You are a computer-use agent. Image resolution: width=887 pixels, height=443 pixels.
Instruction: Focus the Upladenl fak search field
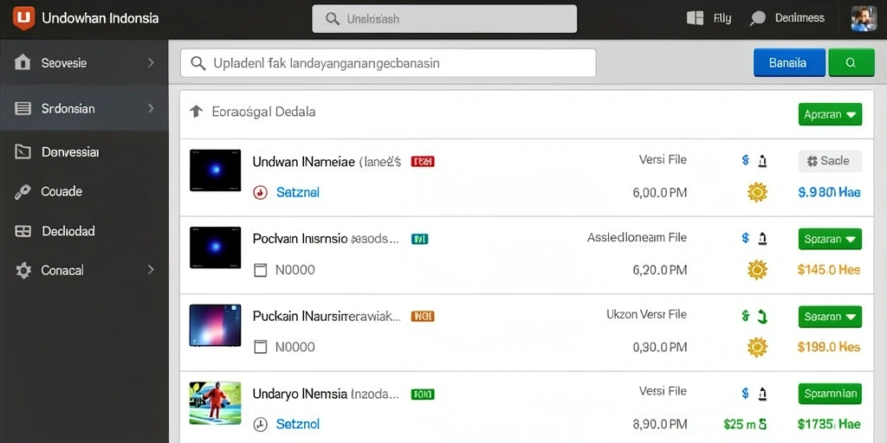388,62
